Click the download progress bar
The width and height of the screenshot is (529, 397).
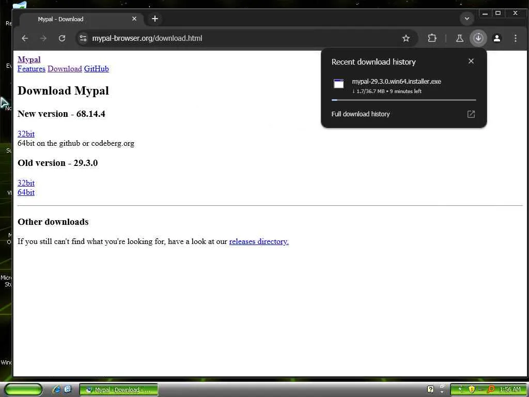404,100
